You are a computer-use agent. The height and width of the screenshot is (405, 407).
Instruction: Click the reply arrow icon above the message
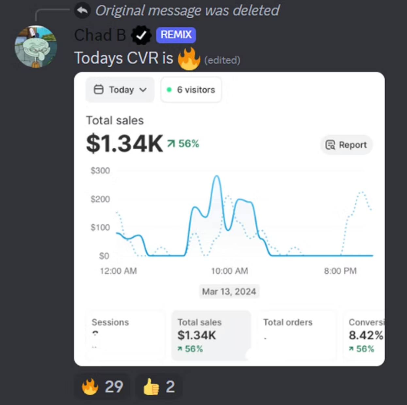pyautogui.click(x=82, y=10)
